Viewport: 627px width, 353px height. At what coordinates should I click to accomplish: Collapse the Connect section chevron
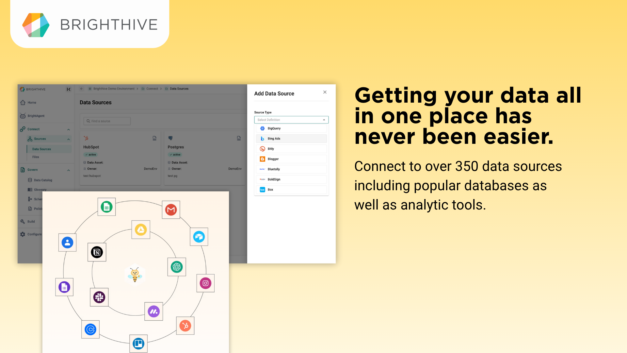(x=69, y=129)
